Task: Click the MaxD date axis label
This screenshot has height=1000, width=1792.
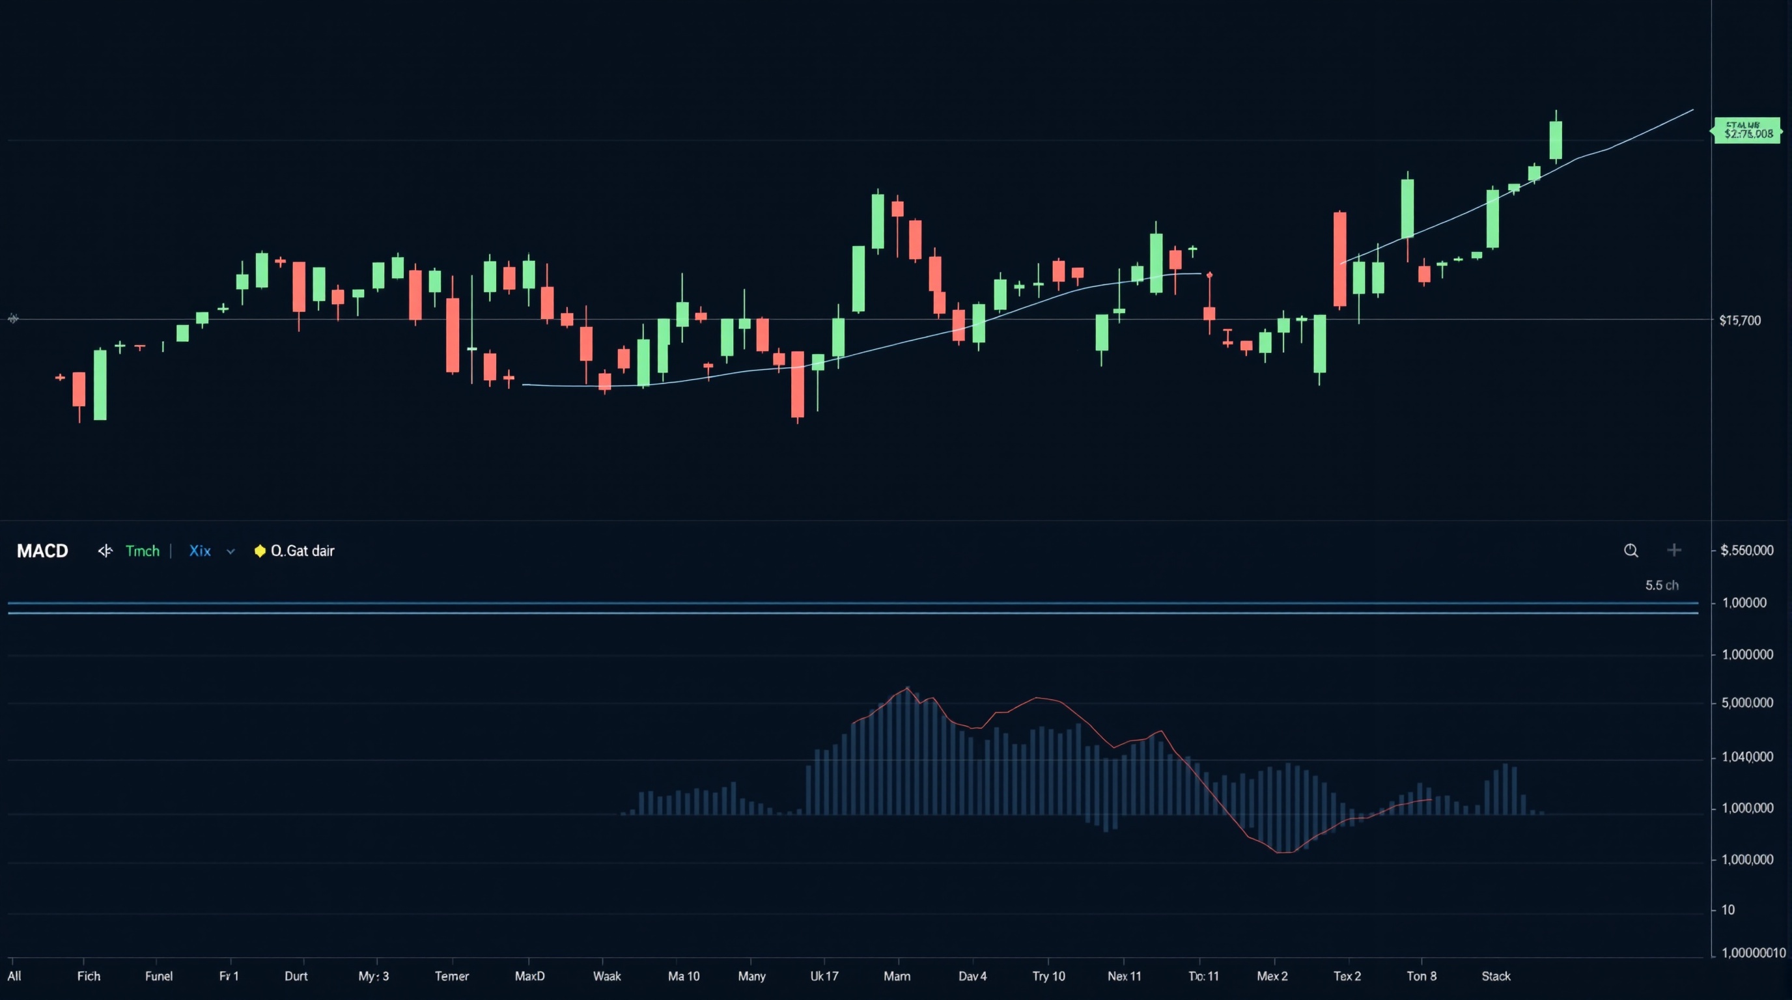Action: 529,976
